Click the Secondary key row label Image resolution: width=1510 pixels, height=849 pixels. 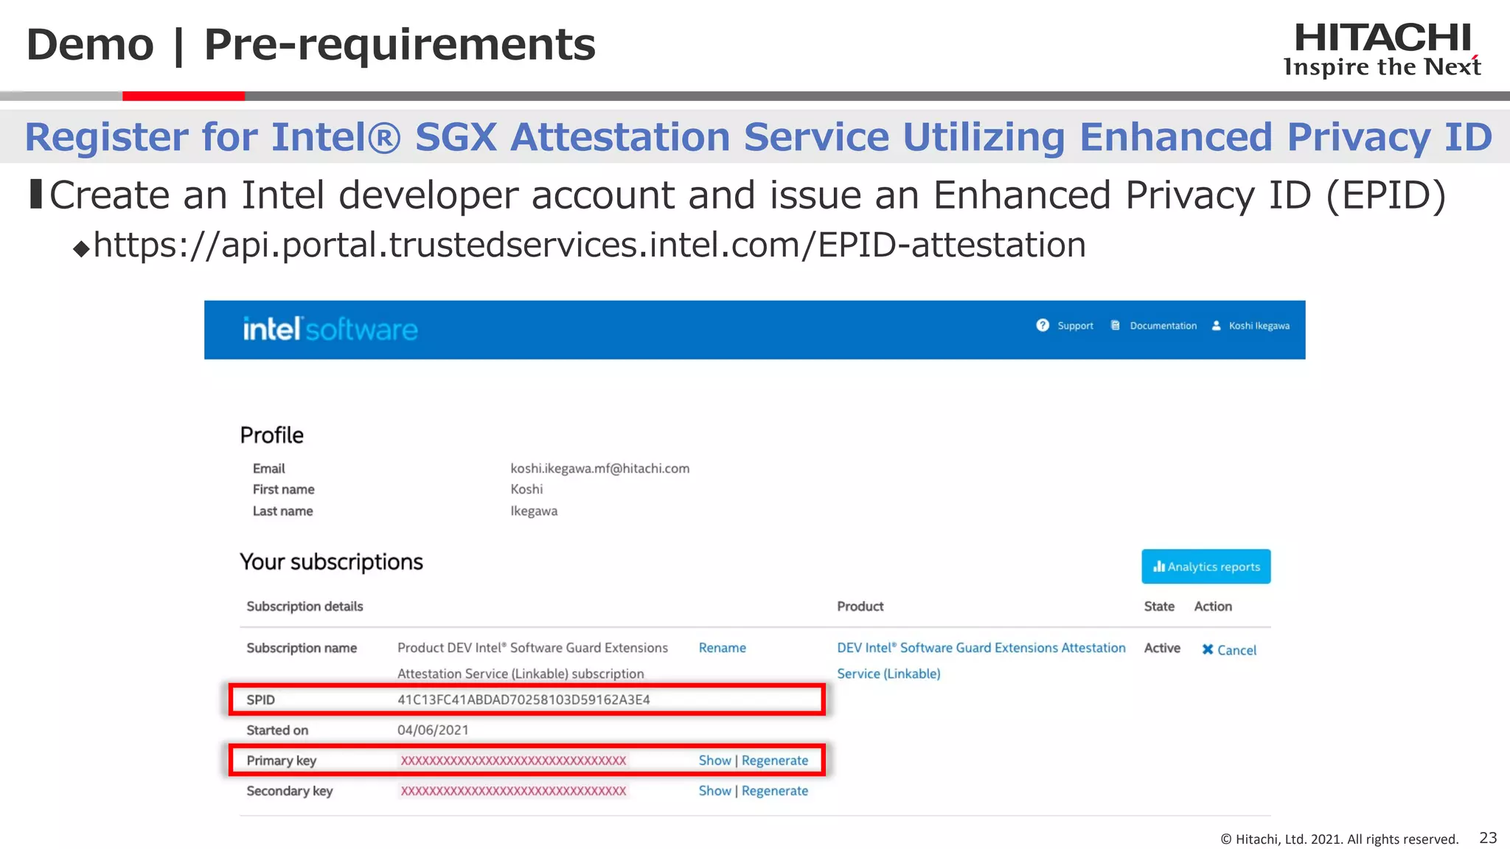pos(290,791)
